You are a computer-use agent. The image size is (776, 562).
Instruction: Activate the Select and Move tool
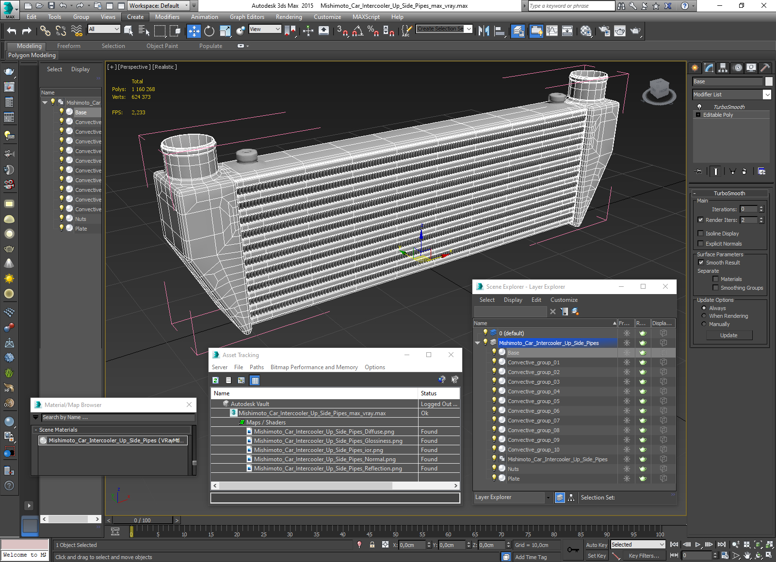(x=194, y=31)
